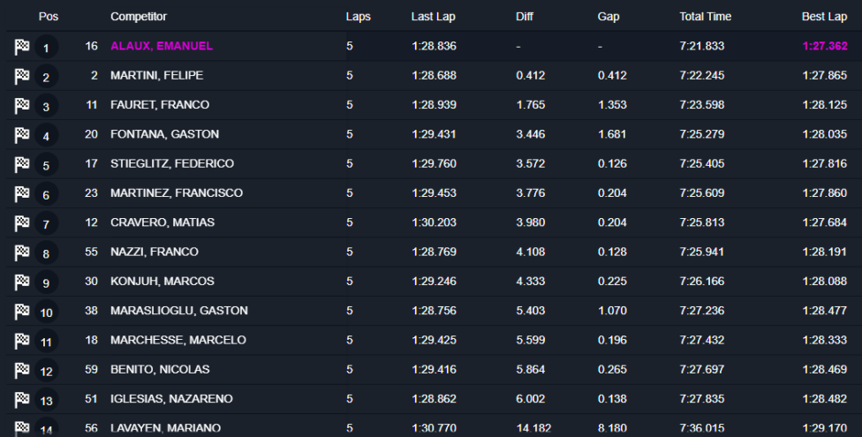Click the highlighted best lap time 1:27.362
The image size is (862, 437).
(825, 46)
